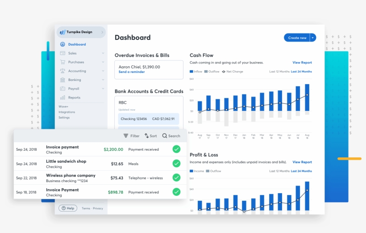The image size is (366, 233).
Task: Expand the Purchases menu chevron
Action: (x=103, y=62)
